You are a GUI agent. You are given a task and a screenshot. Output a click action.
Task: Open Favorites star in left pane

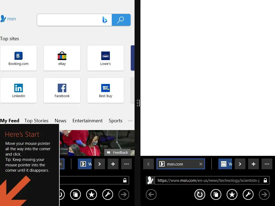(92, 194)
